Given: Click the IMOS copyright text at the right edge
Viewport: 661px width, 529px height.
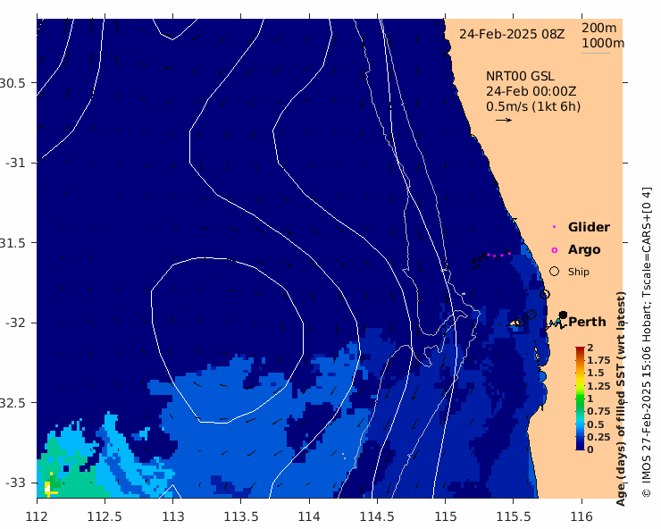Looking at the screenshot, I should point(647,342).
